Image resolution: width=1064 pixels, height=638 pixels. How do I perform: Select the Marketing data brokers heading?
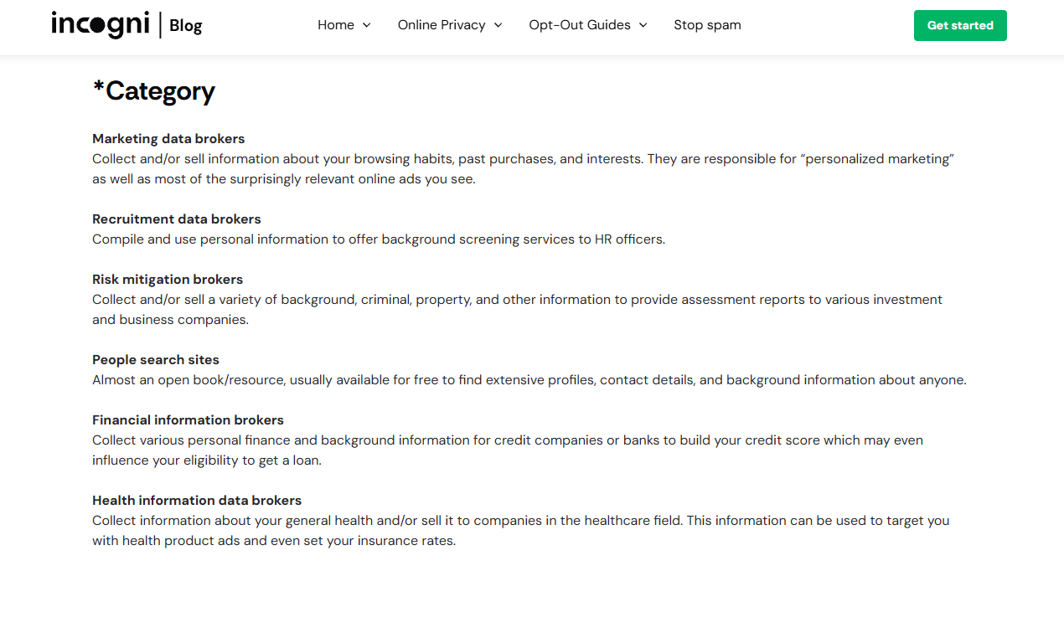tap(168, 139)
